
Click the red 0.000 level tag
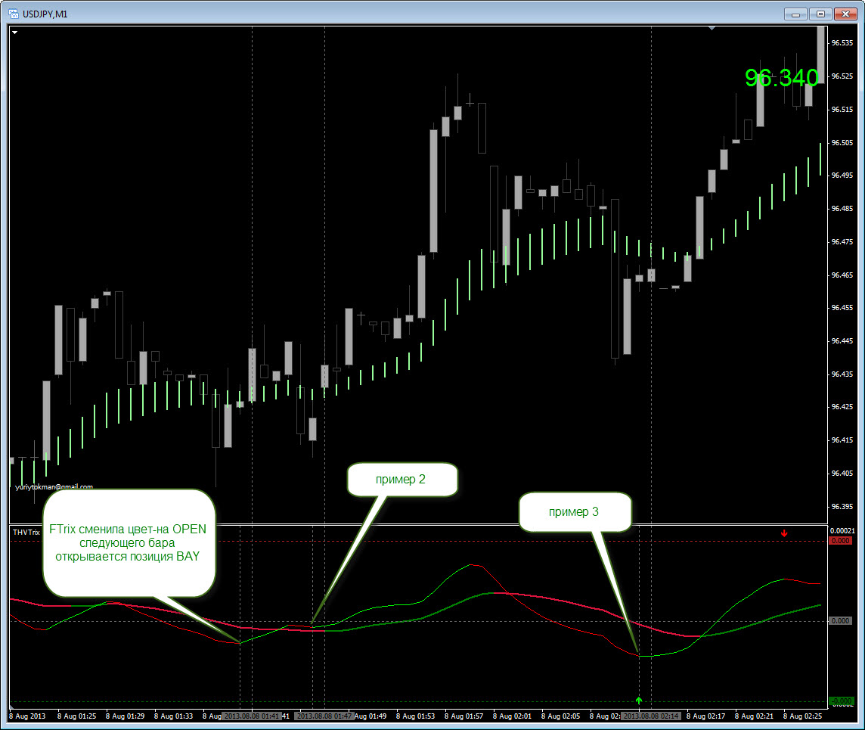click(x=841, y=541)
